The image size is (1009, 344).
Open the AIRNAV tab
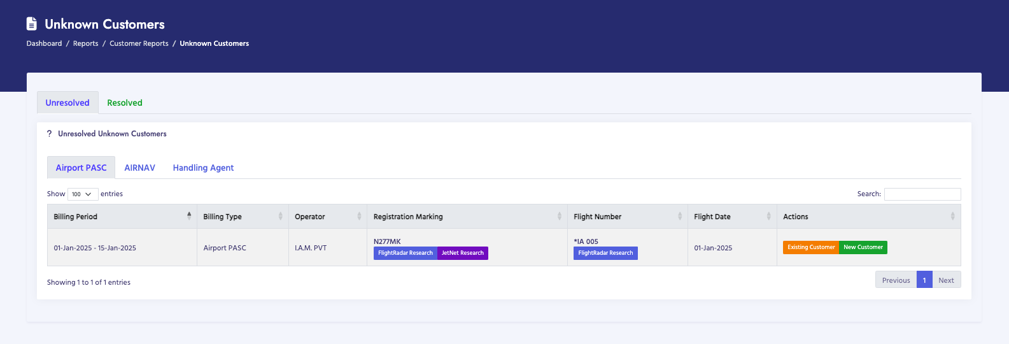(x=139, y=168)
